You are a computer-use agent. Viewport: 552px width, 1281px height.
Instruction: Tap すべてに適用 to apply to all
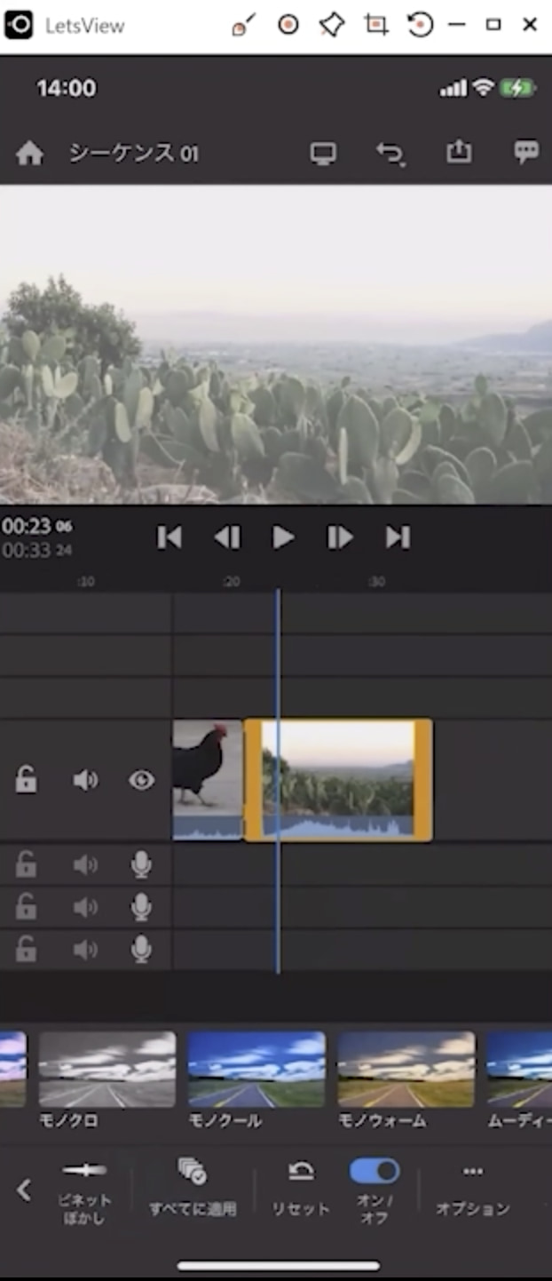click(193, 1188)
